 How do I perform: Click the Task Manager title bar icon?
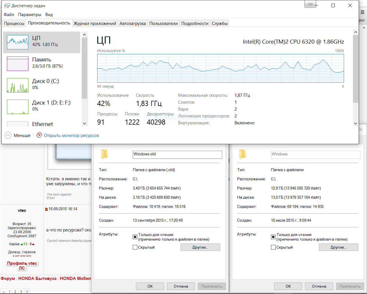tap(7, 6)
